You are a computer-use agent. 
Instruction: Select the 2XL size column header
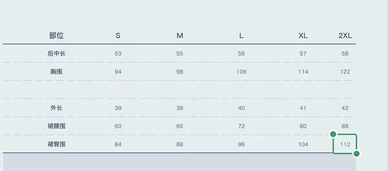(345, 36)
